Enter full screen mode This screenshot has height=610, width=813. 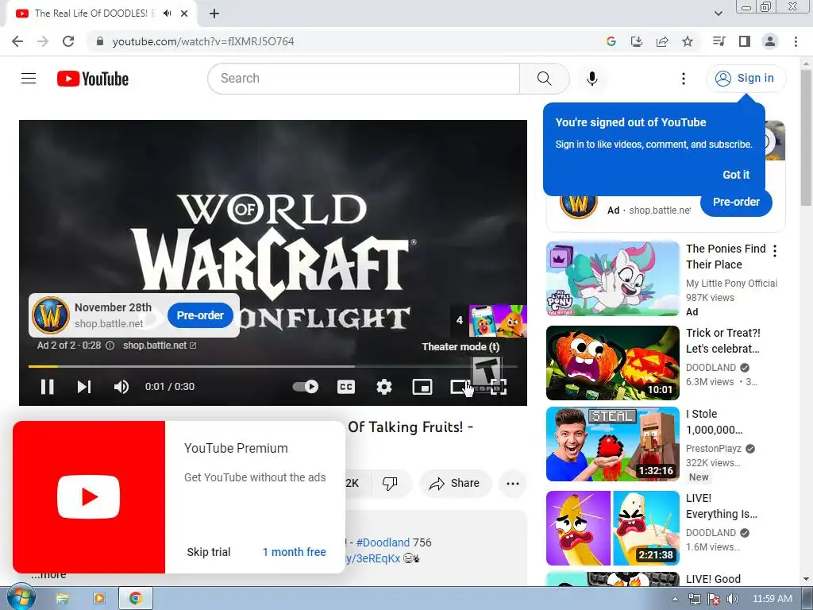tap(499, 387)
